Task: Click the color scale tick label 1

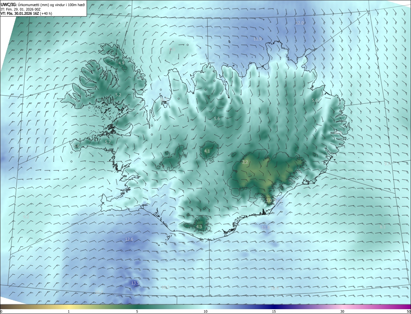Action: [x=69, y=311]
